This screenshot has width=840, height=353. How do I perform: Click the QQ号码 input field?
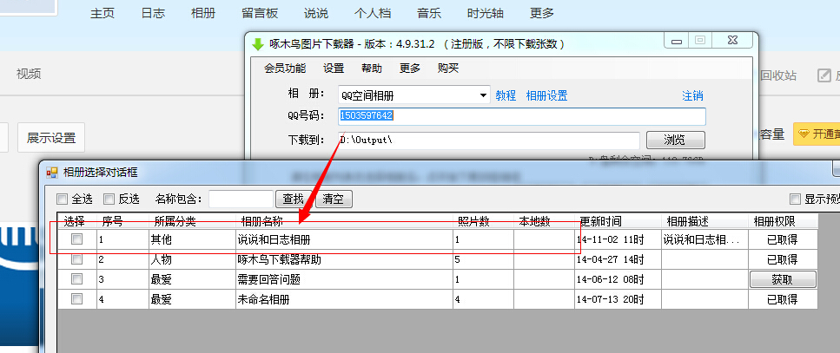522,116
